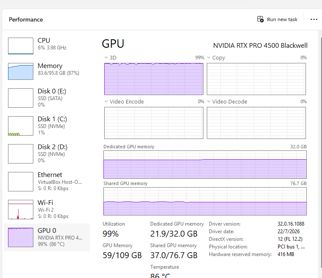Click the Memory mini graph thumbnail

(21, 71)
